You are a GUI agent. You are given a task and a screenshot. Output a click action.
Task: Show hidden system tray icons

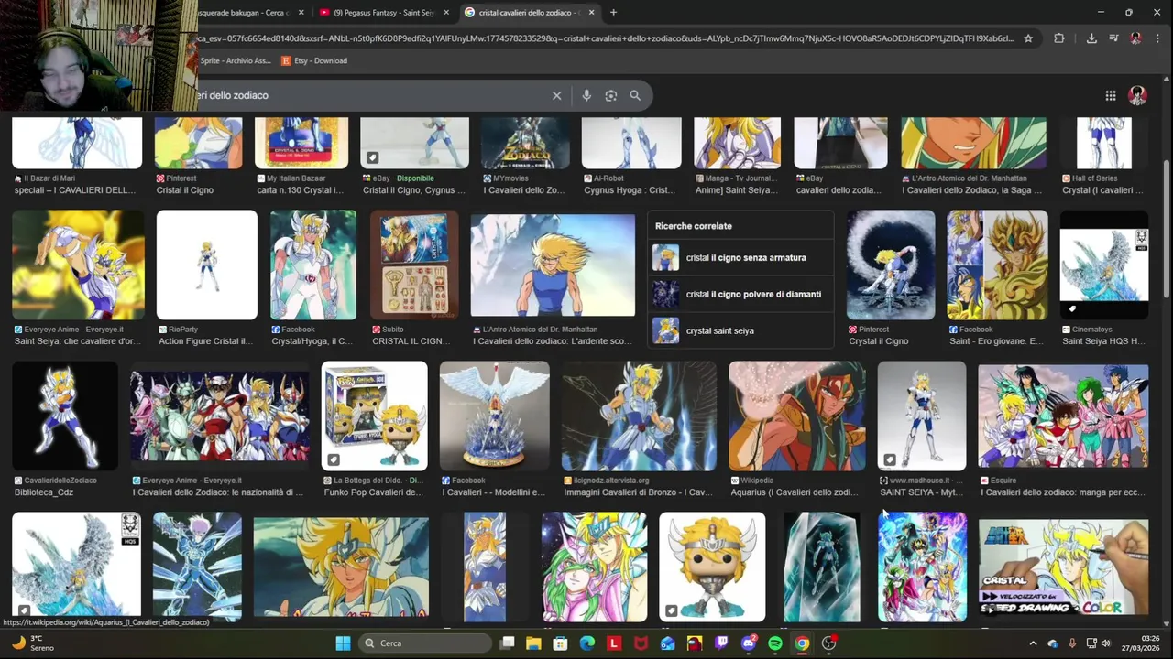[x=1033, y=643]
